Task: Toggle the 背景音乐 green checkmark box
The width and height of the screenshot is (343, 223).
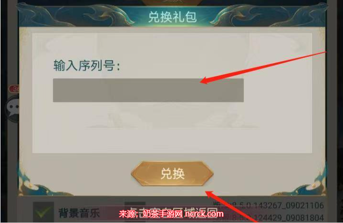Action: pyautogui.click(x=43, y=212)
